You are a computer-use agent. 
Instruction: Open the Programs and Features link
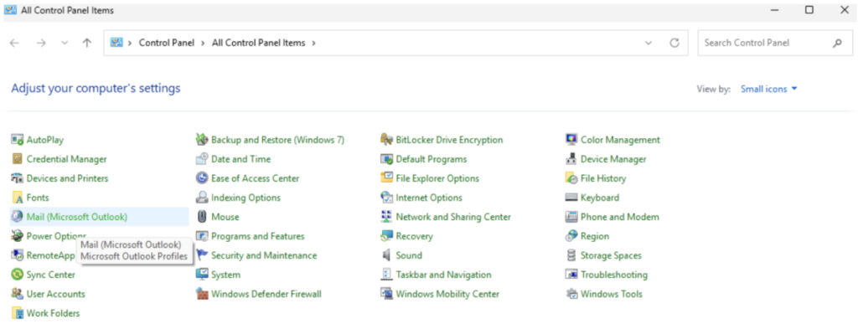pyautogui.click(x=258, y=236)
